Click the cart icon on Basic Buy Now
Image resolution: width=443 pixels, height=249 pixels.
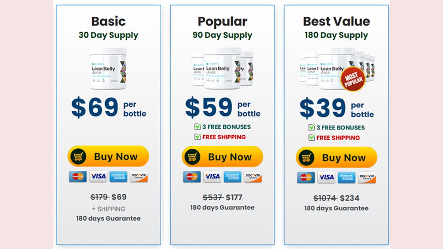(x=78, y=157)
